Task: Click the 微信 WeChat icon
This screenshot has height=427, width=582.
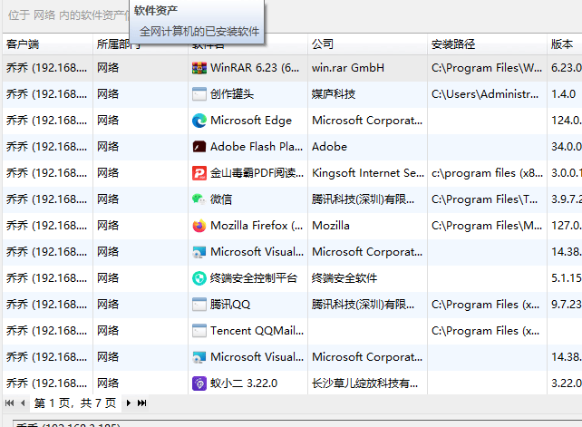Action: coord(199,199)
